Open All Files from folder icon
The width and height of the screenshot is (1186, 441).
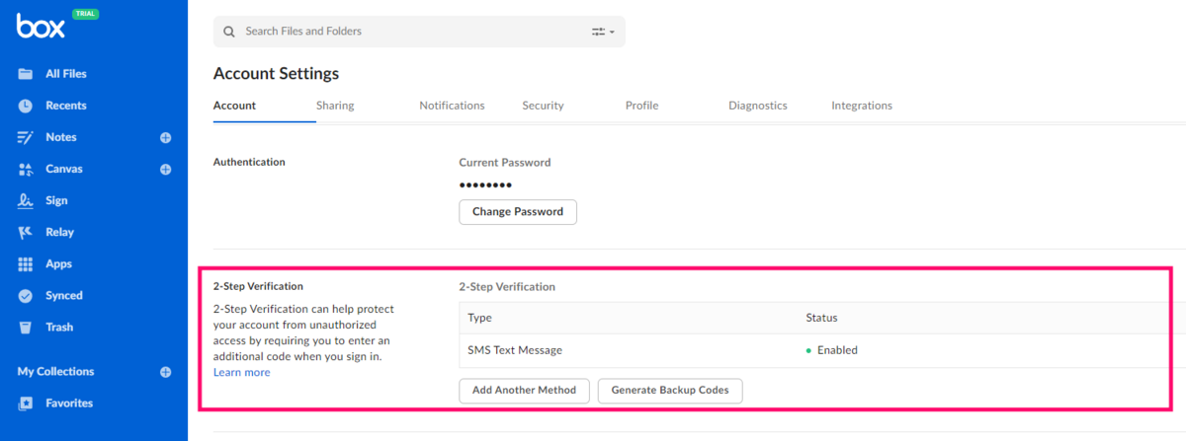pyautogui.click(x=26, y=74)
